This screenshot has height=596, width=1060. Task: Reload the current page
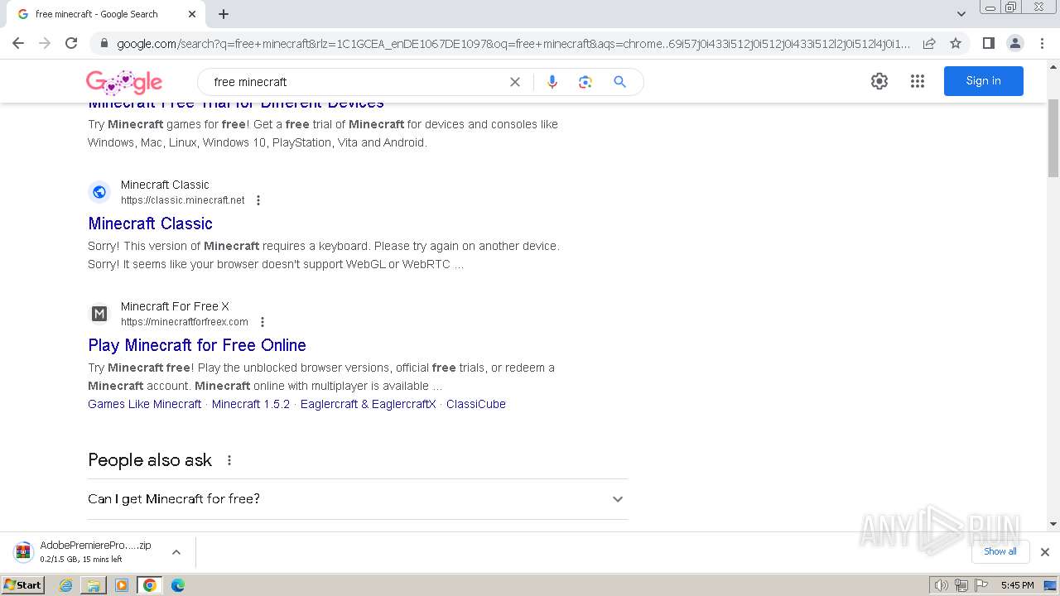[x=71, y=43]
